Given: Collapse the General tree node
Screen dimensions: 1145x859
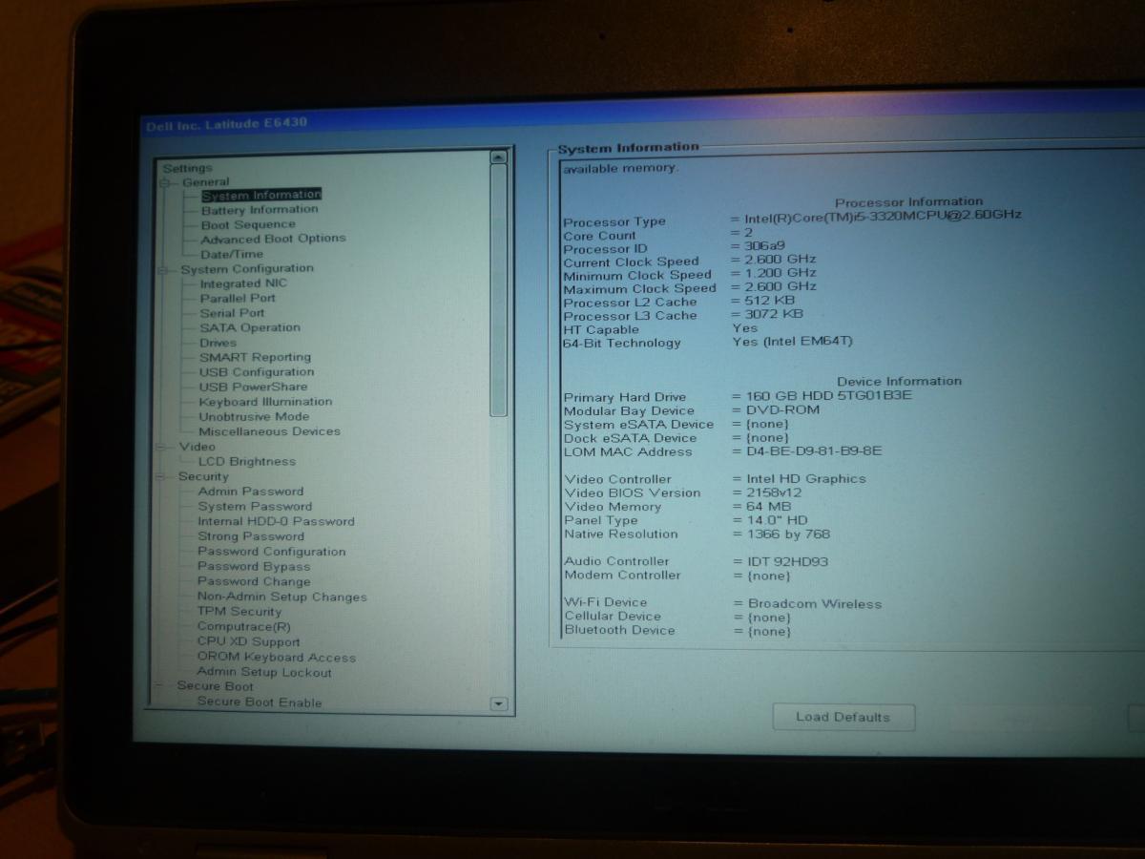Looking at the screenshot, I should pyautogui.click(x=164, y=182).
